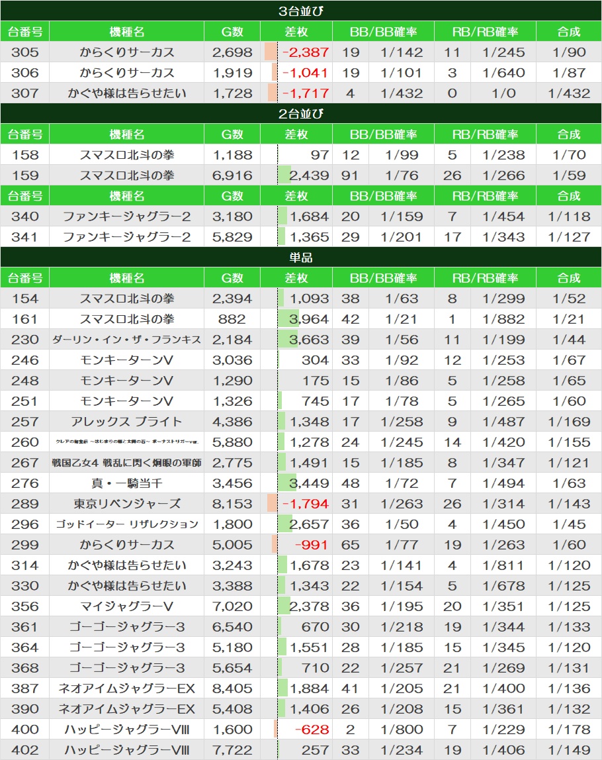Click the -991 difference value

312,545
